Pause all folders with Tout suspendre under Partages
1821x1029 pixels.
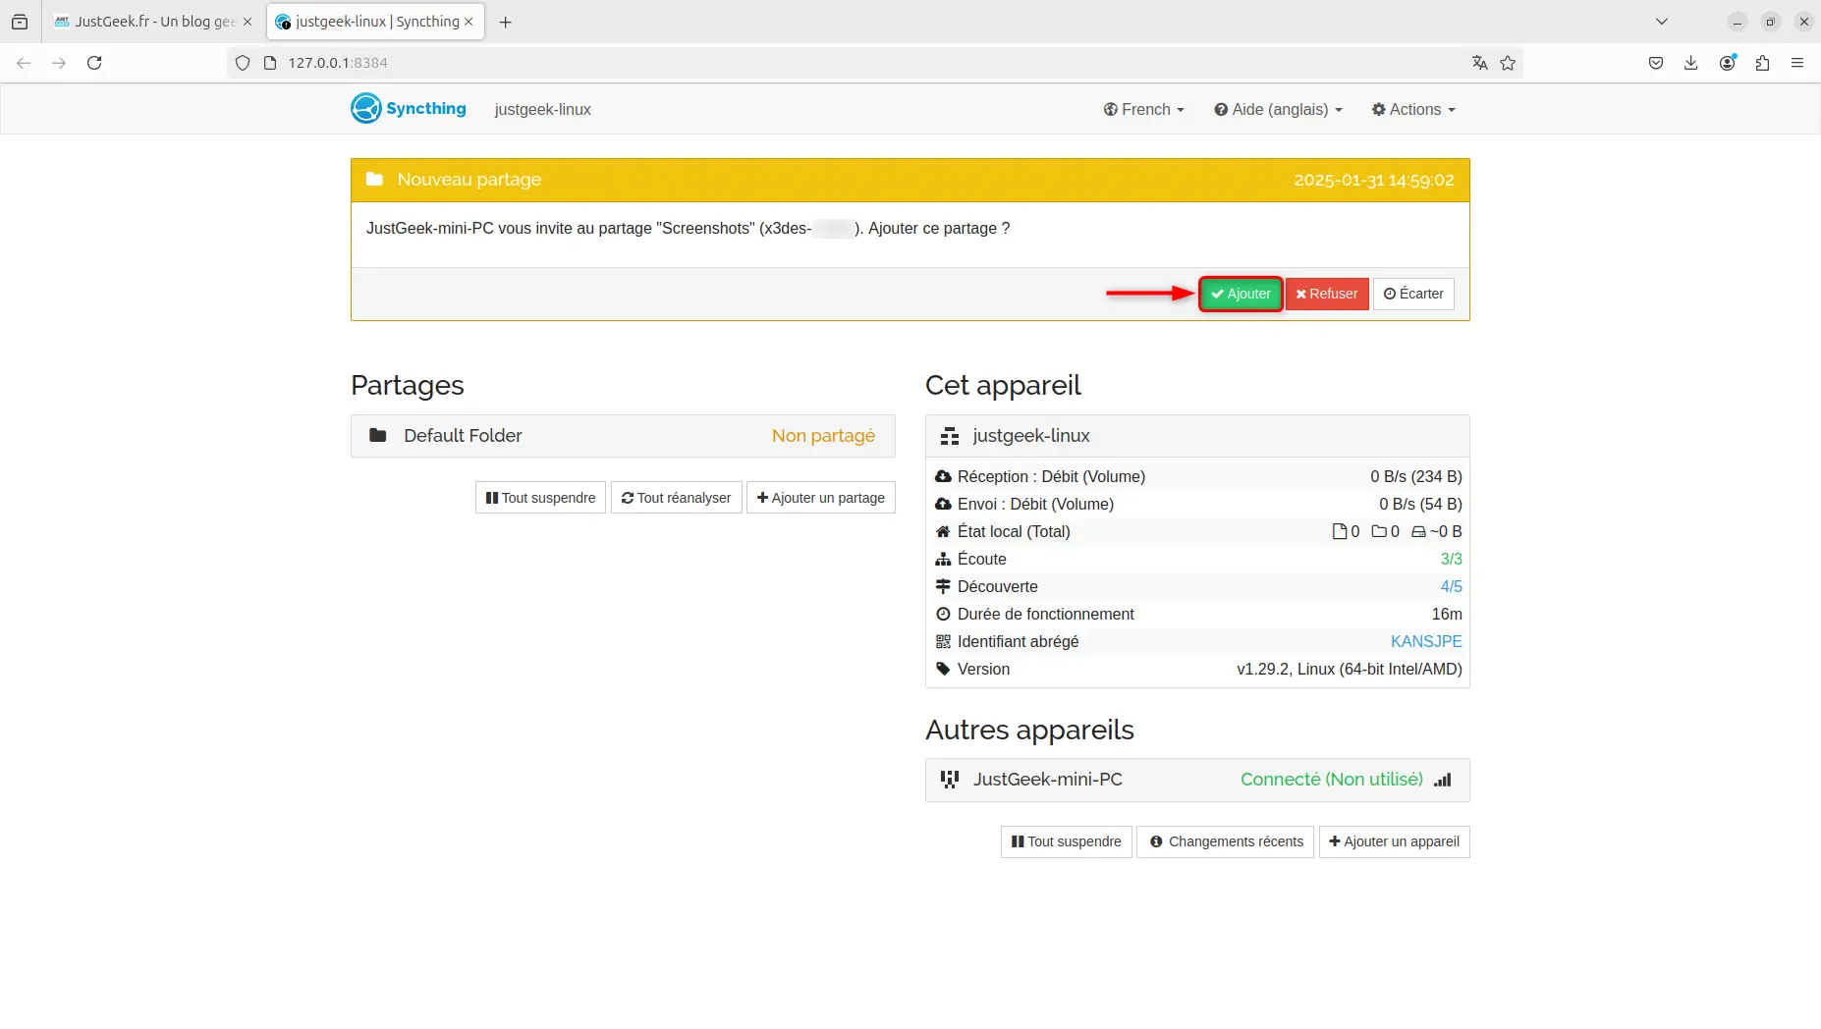point(540,498)
